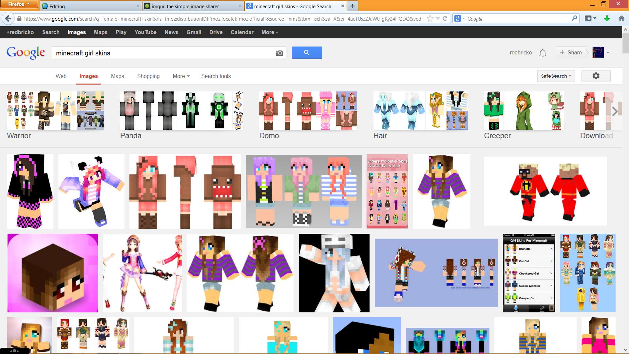
Task: Open the Panda skins category
Action: click(181, 115)
